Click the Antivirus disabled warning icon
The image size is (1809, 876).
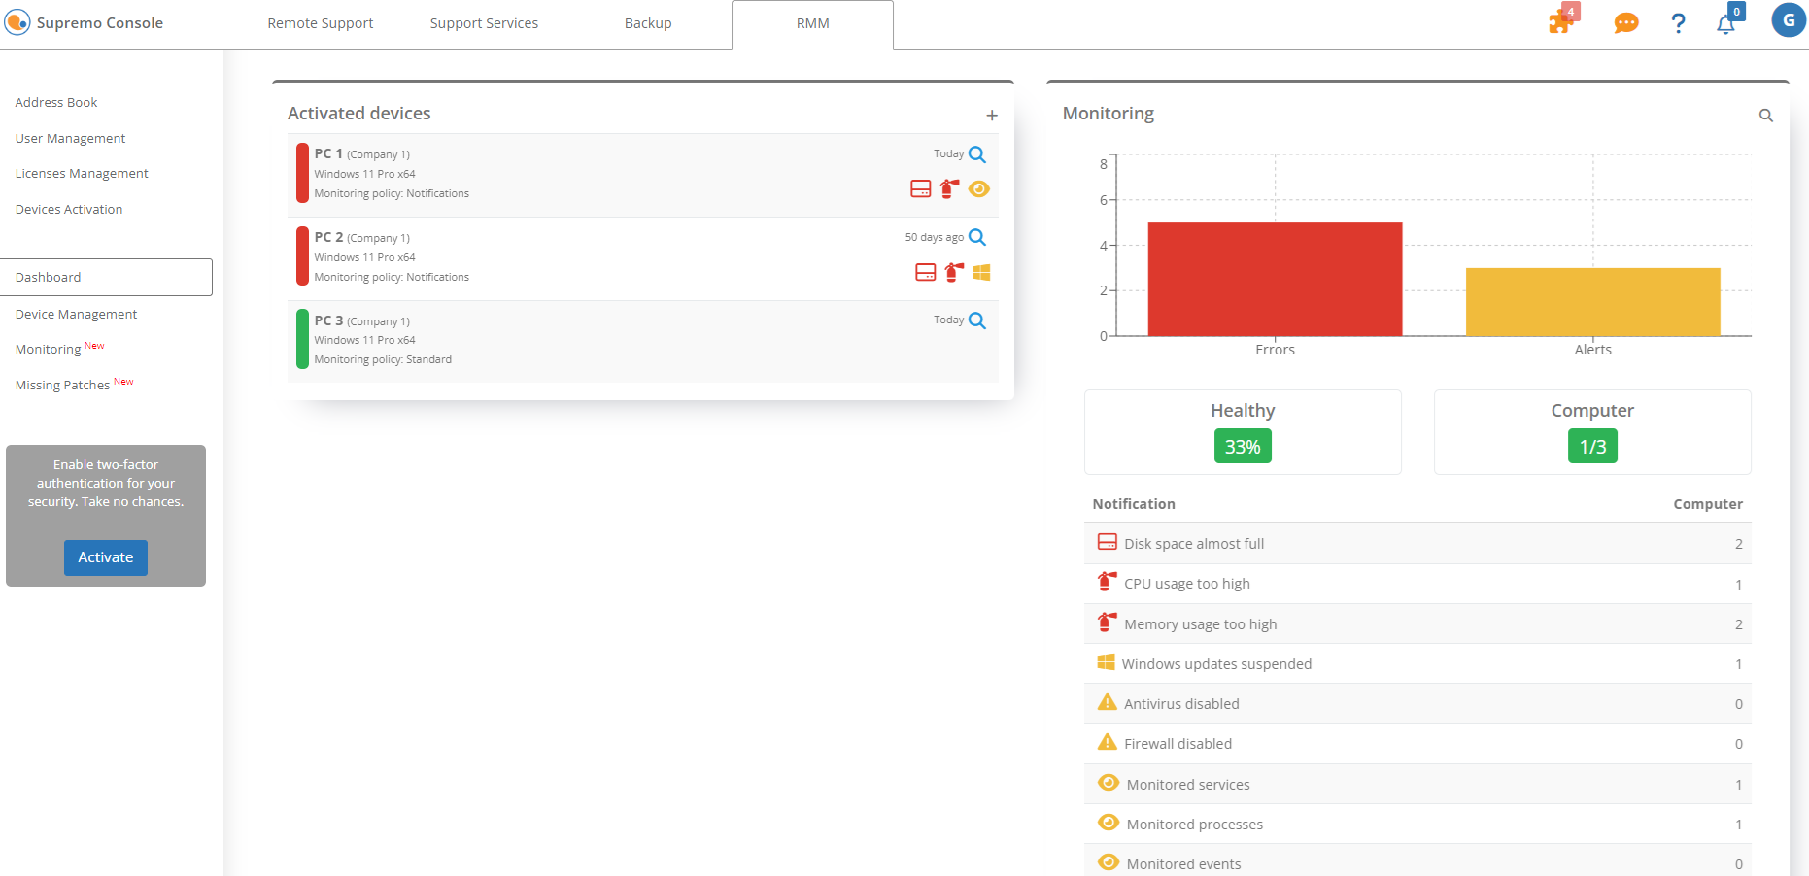point(1108,702)
